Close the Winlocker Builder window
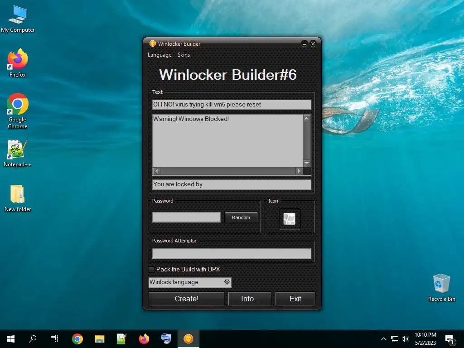 (313, 44)
